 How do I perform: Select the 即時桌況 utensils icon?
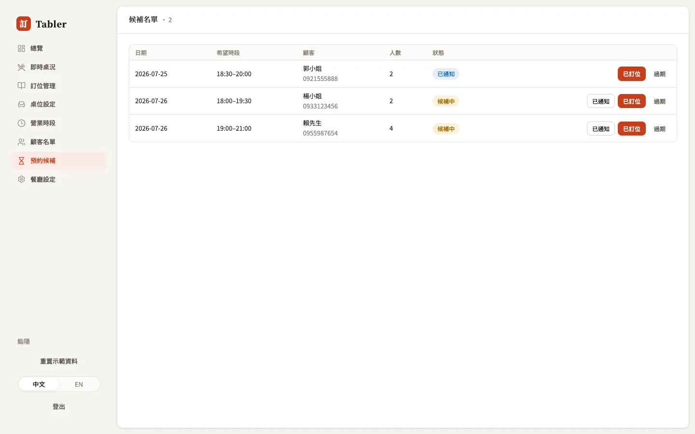click(x=21, y=67)
